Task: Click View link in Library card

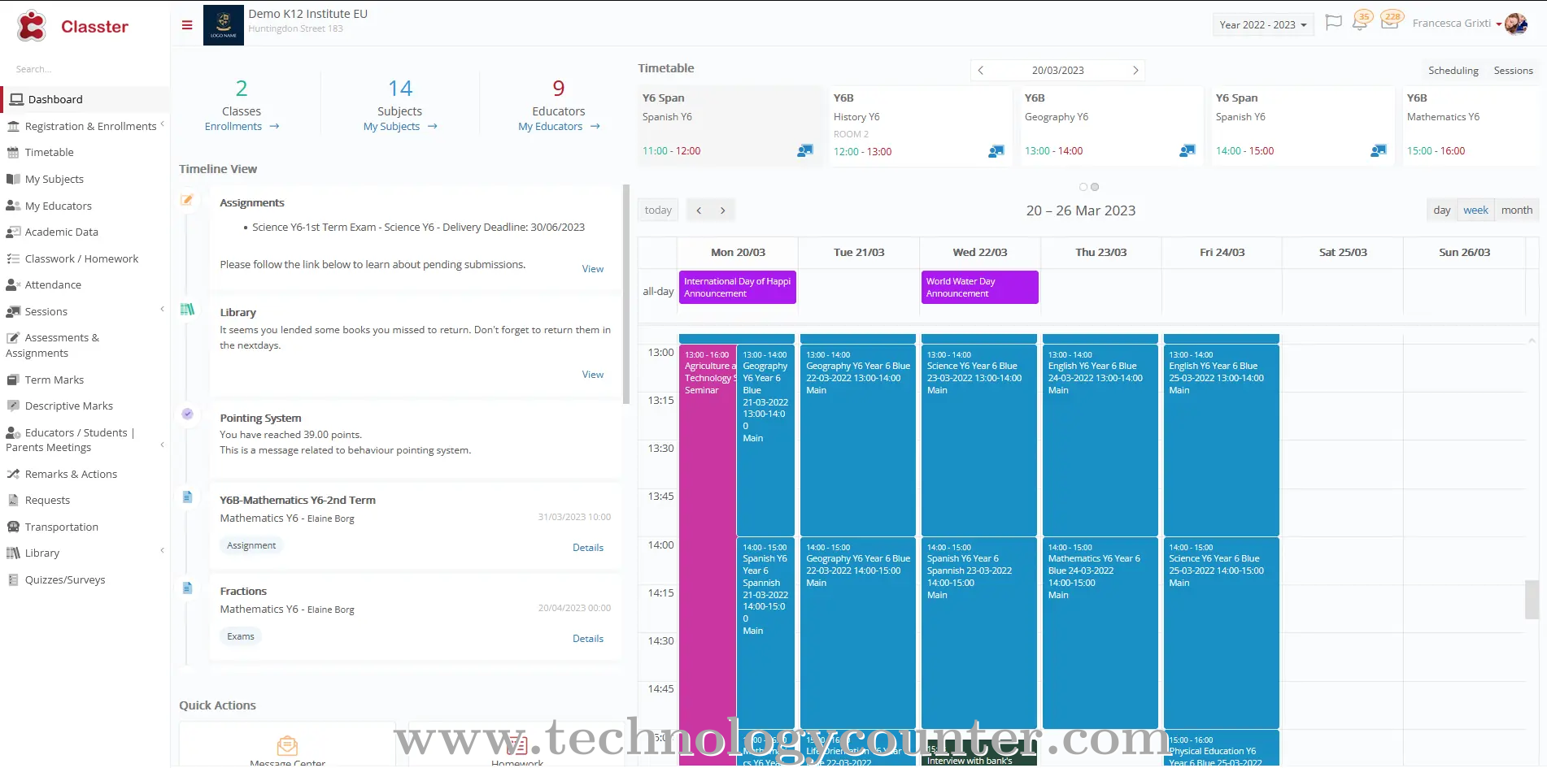Action: pos(593,375)
